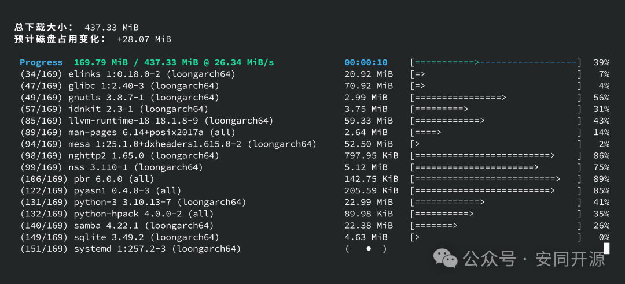Click the total download size value 437.33 MiB
This screenshot has width=625, height=284.
[112, 27]
